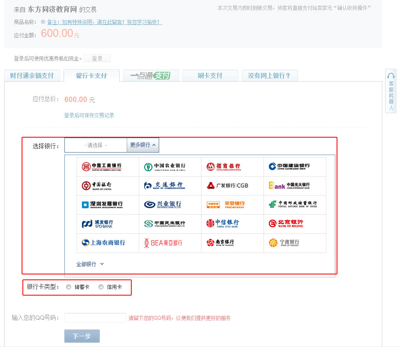Click the 登录 button near coupon note
Image resolution: width=401 pixels, height=347 pixels.
[97, 58]
